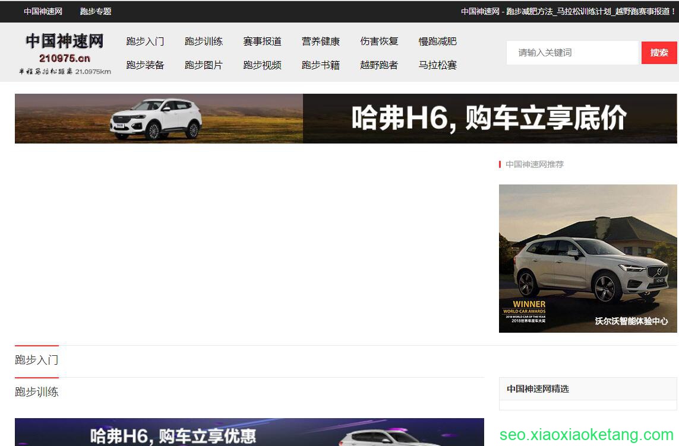Open 营养健康 navigation item
This screenshot has height=446, width=679.
click(320, 42)
